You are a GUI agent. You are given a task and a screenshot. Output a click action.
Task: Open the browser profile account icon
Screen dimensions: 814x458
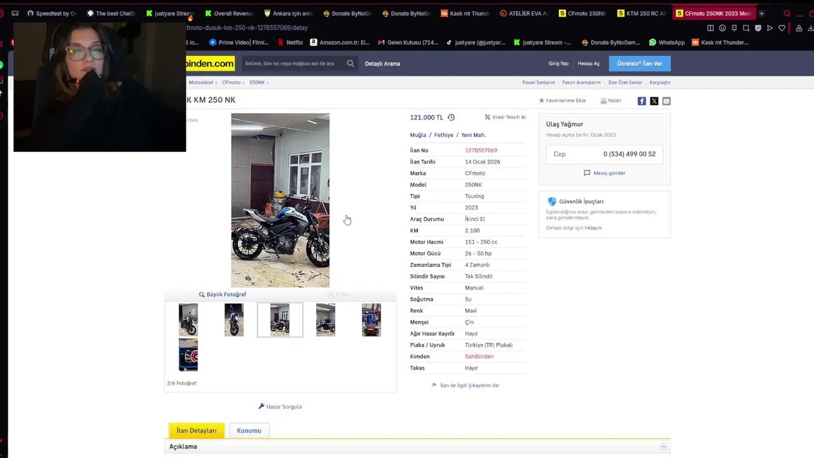(x=799, y=28)
